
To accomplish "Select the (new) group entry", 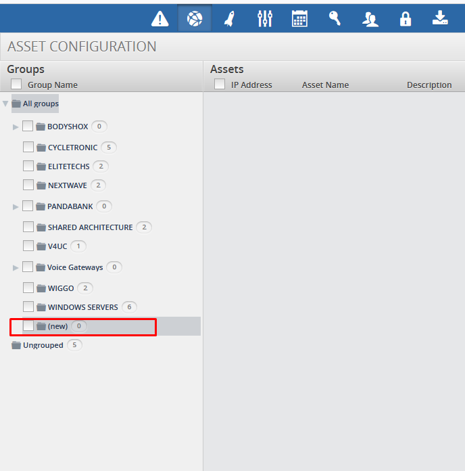I will pos(57,326).
